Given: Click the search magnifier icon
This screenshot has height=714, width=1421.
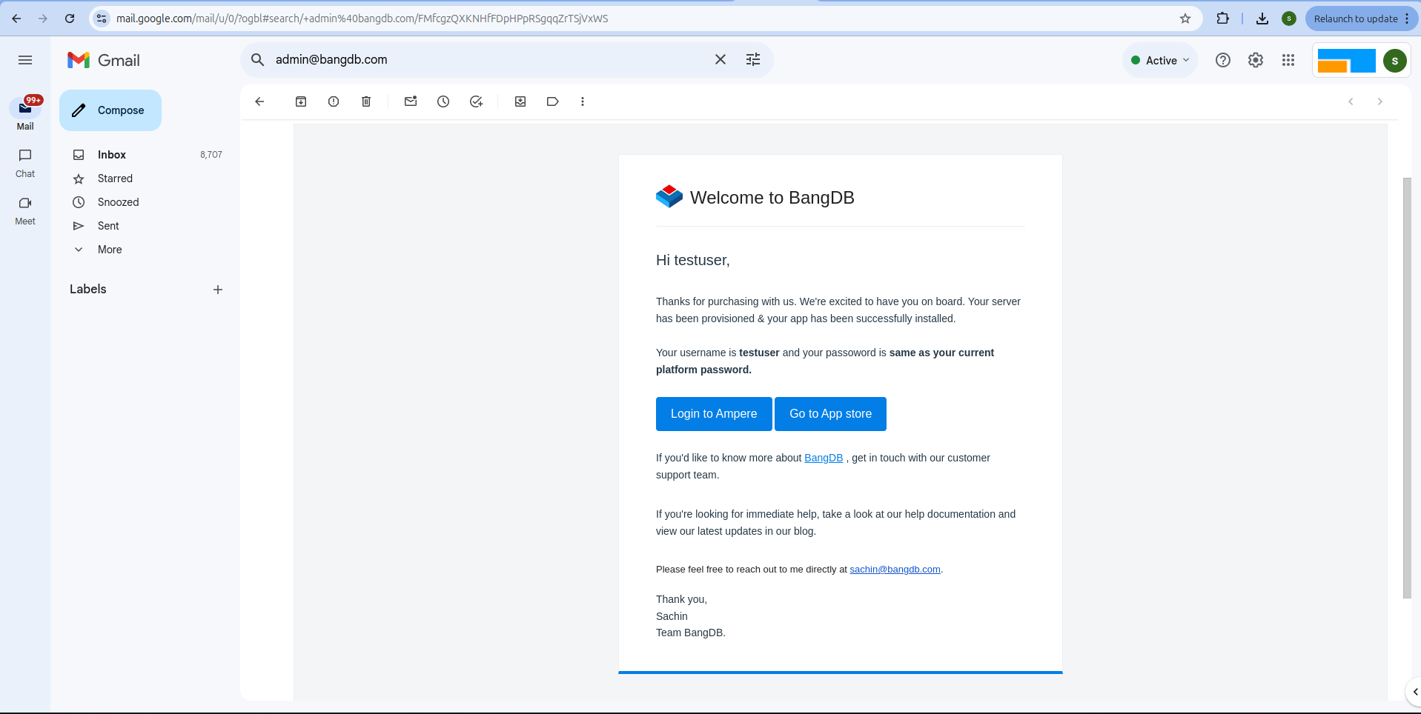Looking at the screenshot, I should click(x=257, y=60).
